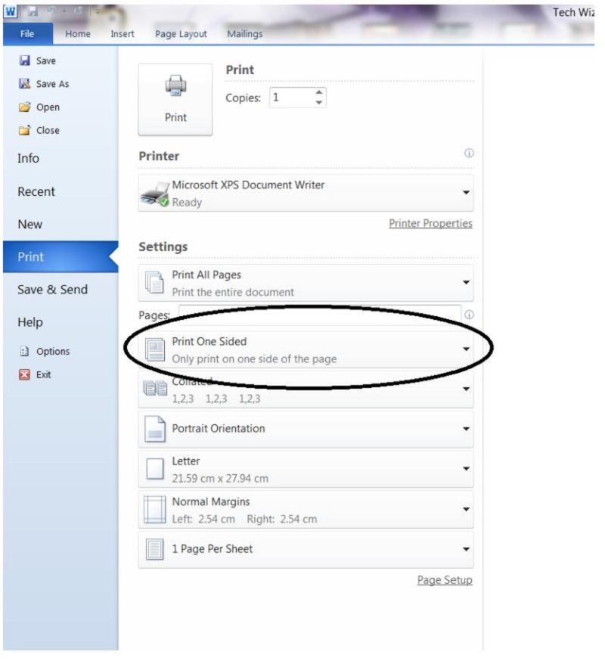
Task: Switch to the Mailings tab
Action: (244, 34)
